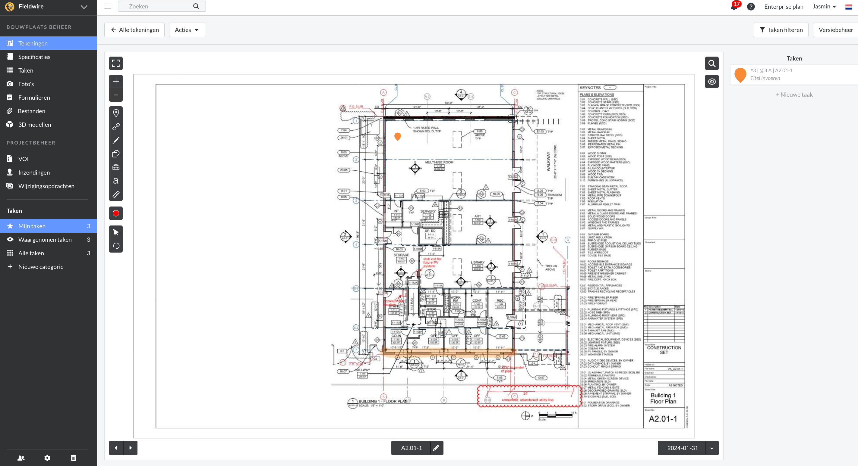
Task: Edit sheet name A2.01-1 pencil icon
Action: click(436, 448)
